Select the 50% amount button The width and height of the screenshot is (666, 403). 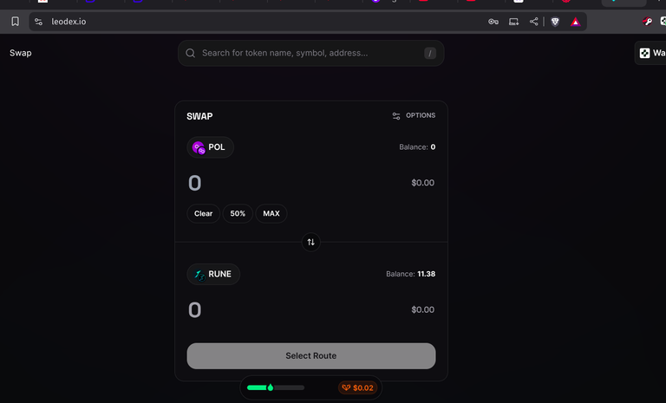pos(238,213)
